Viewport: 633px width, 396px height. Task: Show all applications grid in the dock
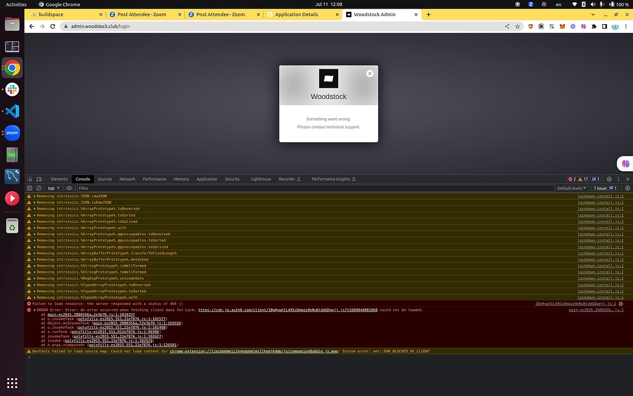coord(12,382)
